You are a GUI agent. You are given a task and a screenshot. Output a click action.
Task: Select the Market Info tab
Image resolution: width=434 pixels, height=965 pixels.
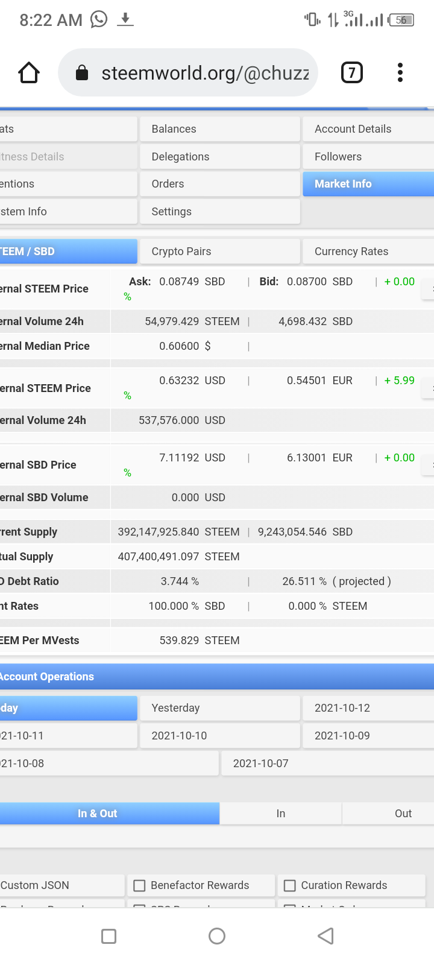pyautogui.click(x=368, y=184)
